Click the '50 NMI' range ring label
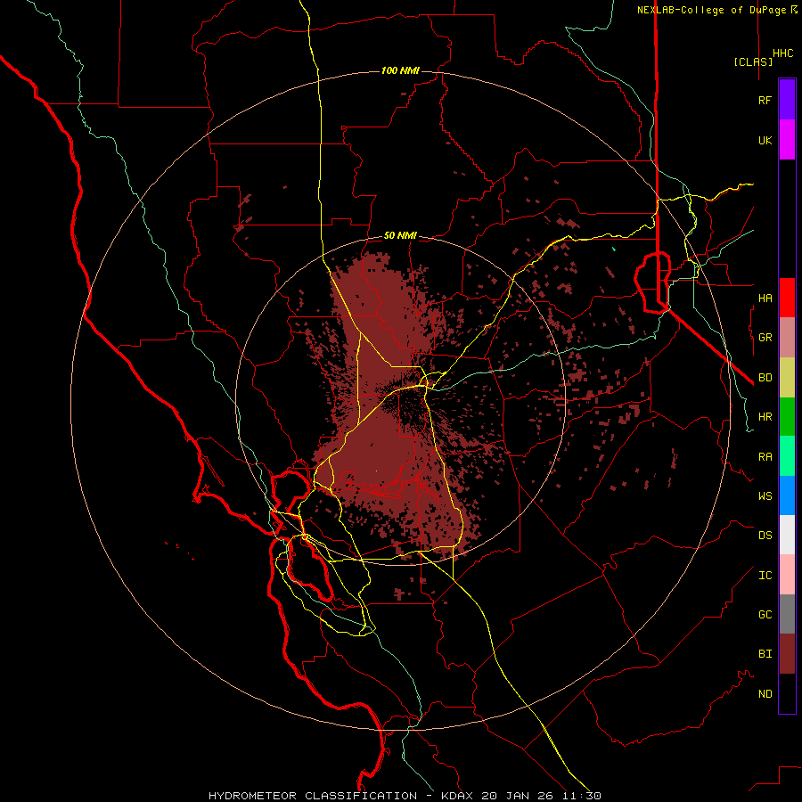This screenshot has width=802, height=802. [x=400, y=235]
